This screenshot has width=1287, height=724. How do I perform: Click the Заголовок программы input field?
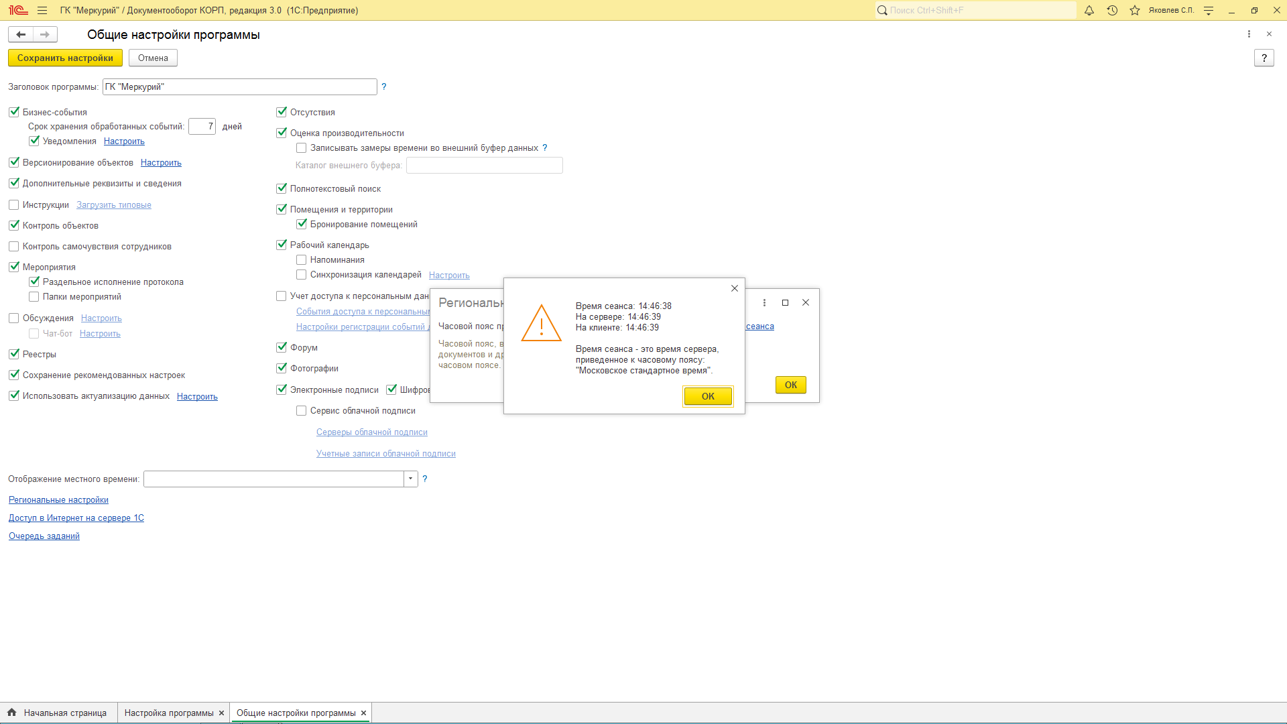(239, 87)
